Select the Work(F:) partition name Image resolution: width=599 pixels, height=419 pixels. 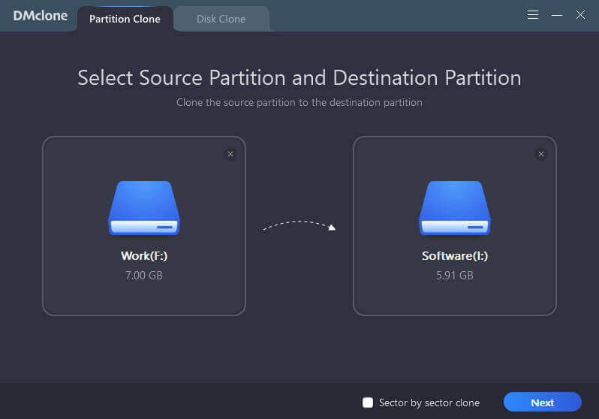point(144,256)
